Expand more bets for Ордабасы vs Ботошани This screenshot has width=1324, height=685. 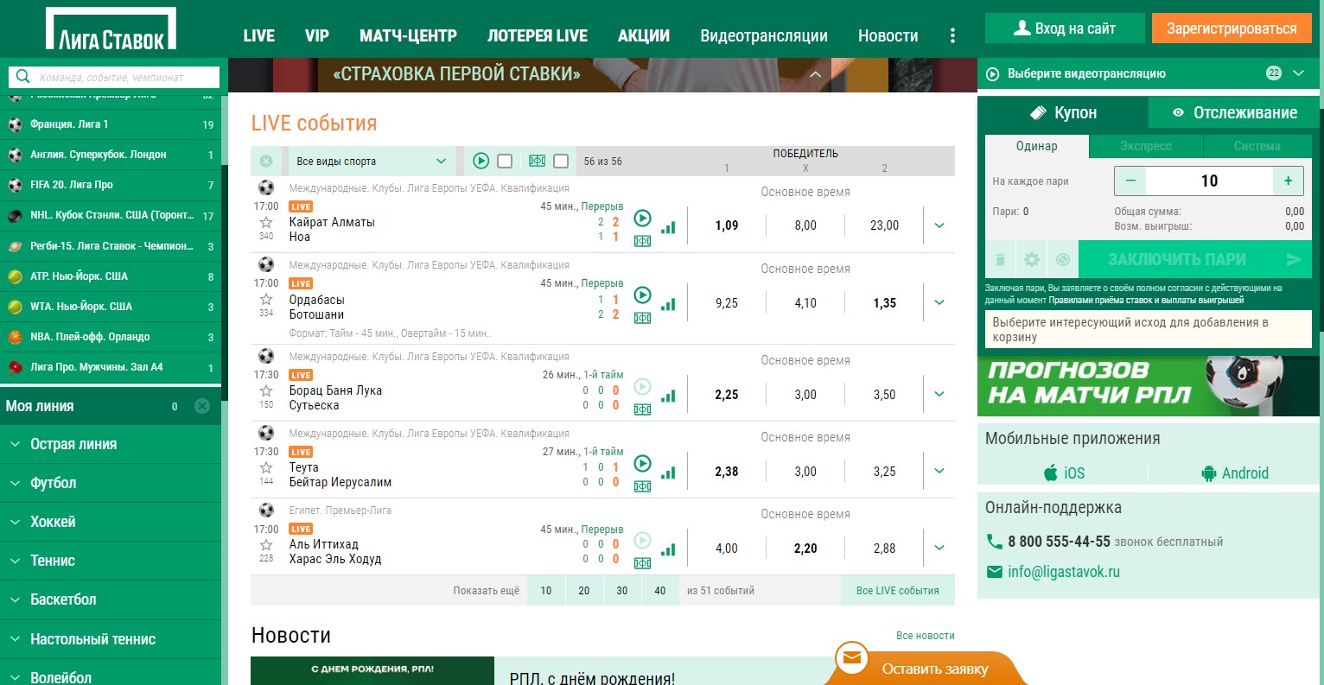[x=939, y=302]
